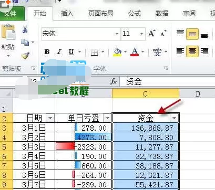Screen dimensions: 215x190
Task: Open the Fill Color dropdown arrow
Action: [125, 51]
